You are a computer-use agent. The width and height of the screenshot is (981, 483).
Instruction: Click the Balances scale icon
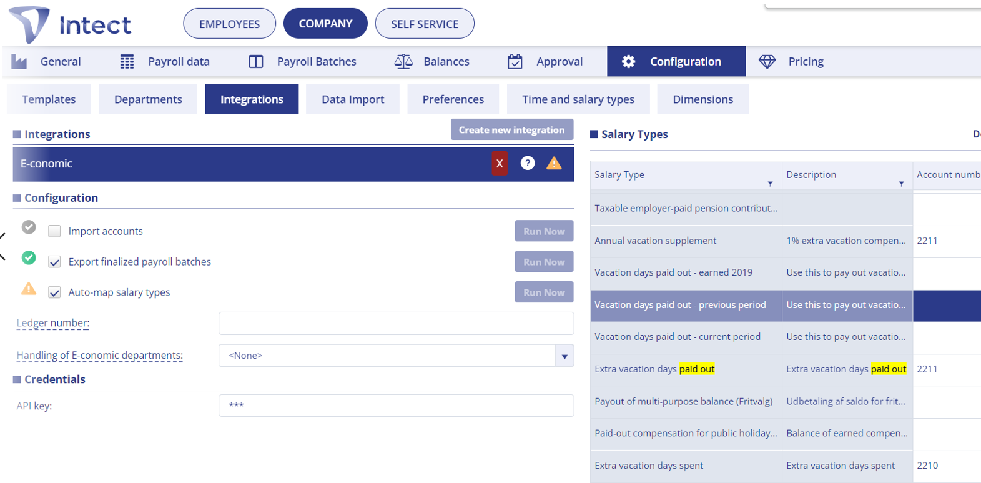tap(403, 62)
